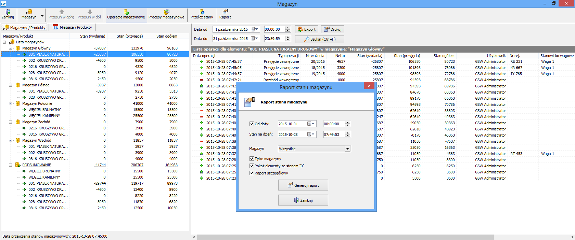
Task: Open the Magazyn Wszystkie dropdown
Action: 347,149
